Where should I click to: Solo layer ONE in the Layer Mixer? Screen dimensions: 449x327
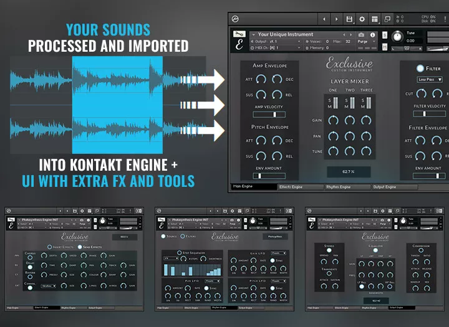(x=329, y=100)
